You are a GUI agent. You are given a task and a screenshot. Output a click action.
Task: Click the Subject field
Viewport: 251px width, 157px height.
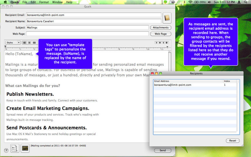coord(88,28)
